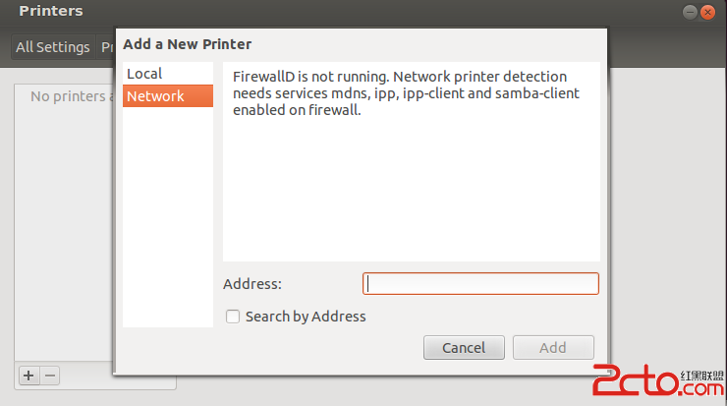Click Cancel in the Add Printer dialog
Image resolution: width=727 pixels, height=406 pixels.
pyautogui.click(x=464, y=348)
